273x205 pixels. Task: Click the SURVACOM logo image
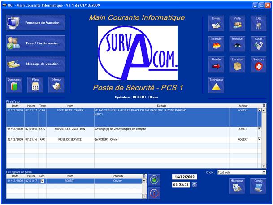pyautogui.click(x=138, y=53)
